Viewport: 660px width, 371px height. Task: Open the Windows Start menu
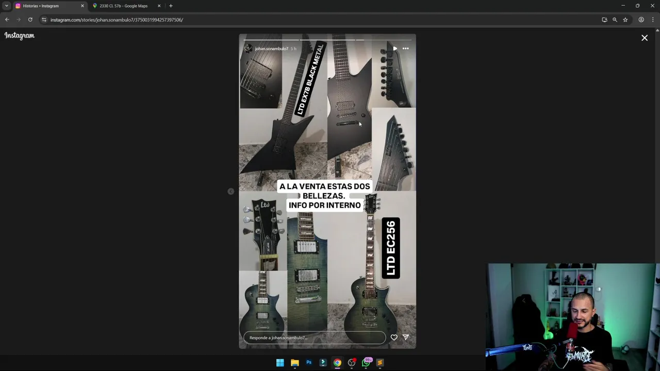tap(280, 363)
